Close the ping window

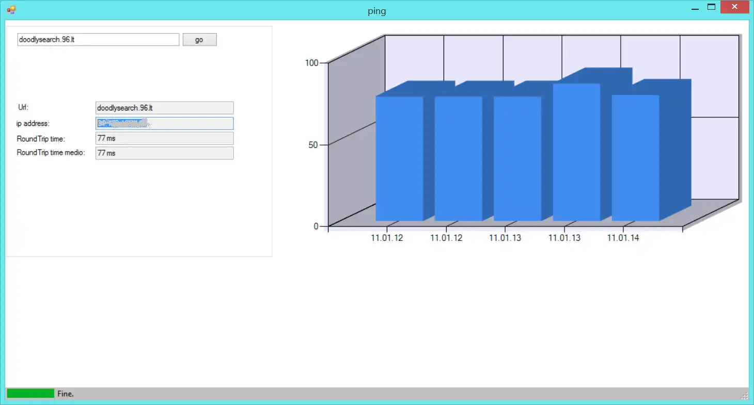[x=735, y=7]
